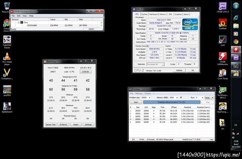Open the Windows Start orb

[236, 6]
